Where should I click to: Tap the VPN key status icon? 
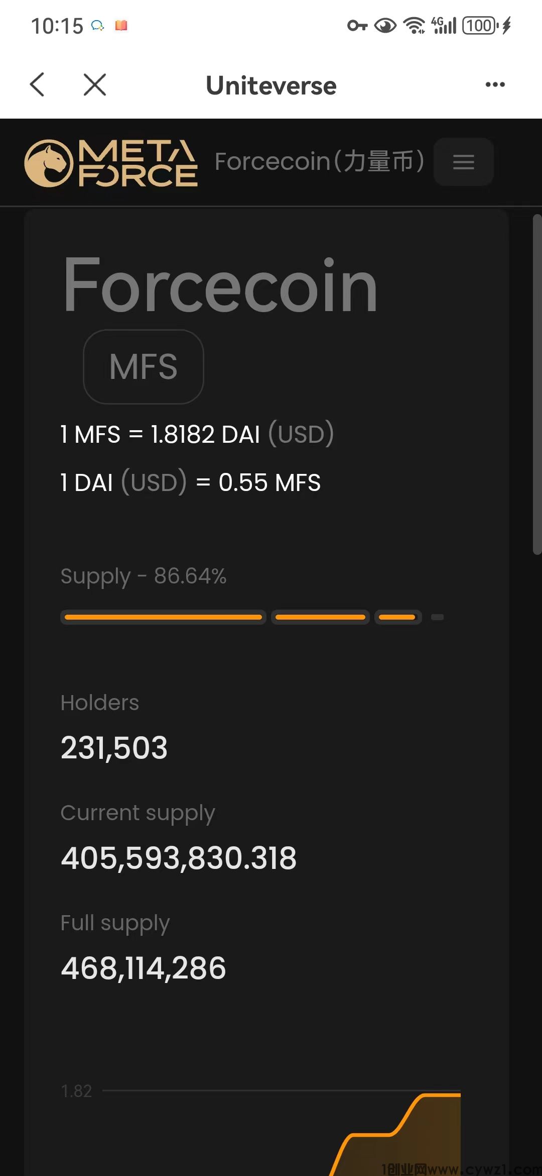point(357,25)
